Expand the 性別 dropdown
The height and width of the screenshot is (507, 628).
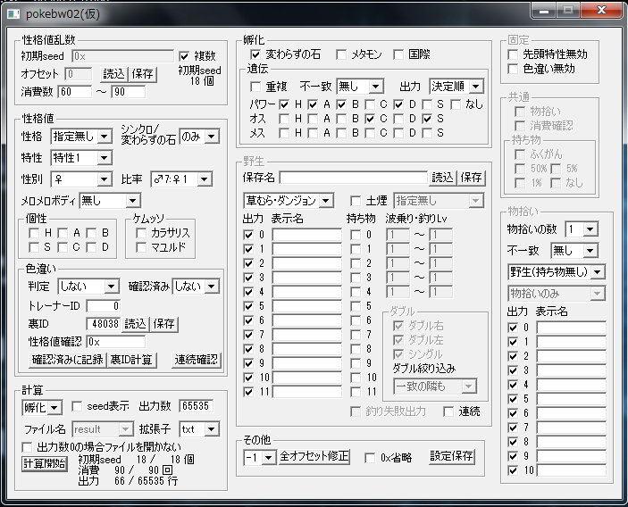[x=81, y=179]
